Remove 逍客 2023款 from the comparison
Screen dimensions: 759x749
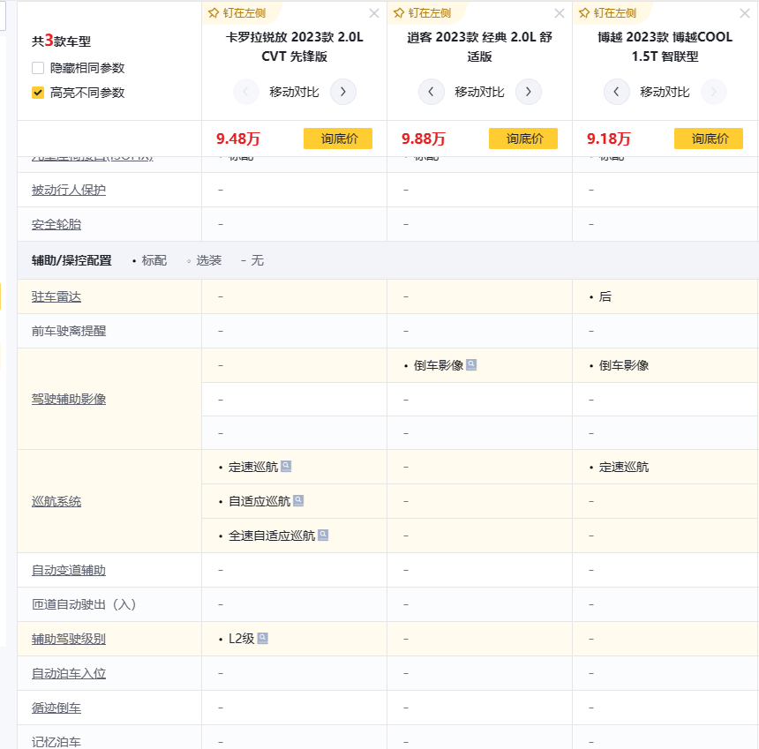(x=560, y=13)
